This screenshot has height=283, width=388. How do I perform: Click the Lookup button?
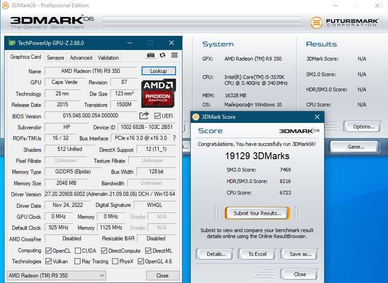point(159,71)
